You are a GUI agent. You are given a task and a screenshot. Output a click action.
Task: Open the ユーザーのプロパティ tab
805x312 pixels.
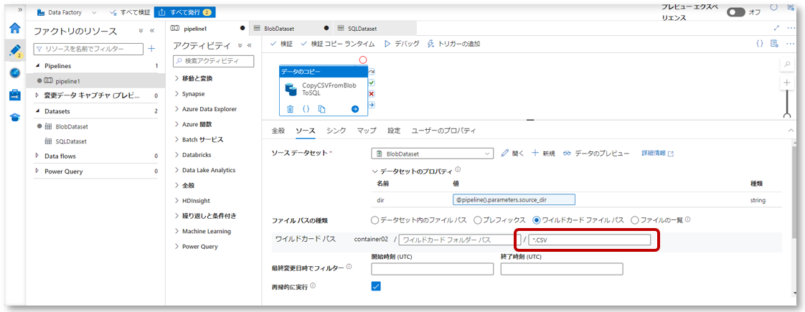pyautogui.click(x=443, y=131)
